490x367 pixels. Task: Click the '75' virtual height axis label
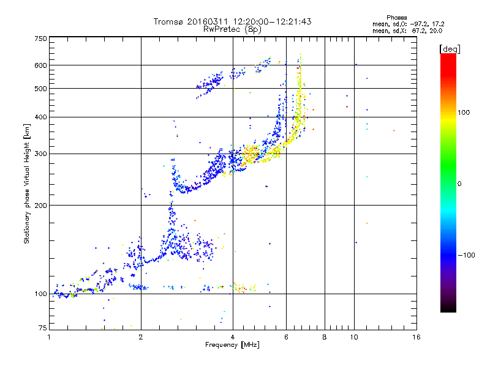[x=43, y=328]
